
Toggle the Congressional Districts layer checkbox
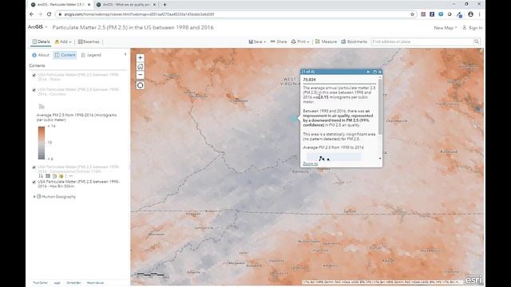tap(34, 167)
